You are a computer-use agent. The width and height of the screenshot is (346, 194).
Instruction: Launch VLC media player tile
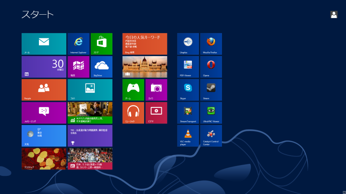[x=188, y=136]
